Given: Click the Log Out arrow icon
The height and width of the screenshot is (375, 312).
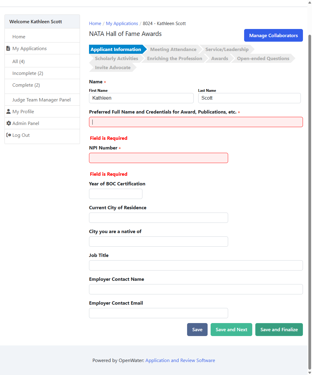Looking at the screenshot, I should (x=8, y=135).
